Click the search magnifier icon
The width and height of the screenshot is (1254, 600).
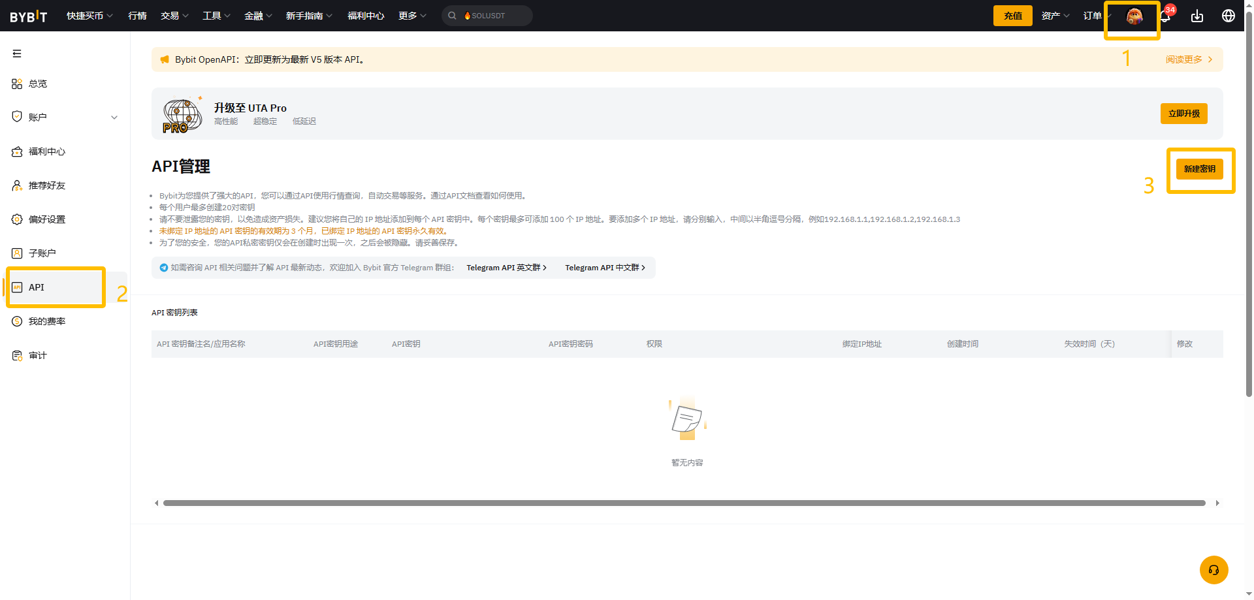(x=452, y=16)
